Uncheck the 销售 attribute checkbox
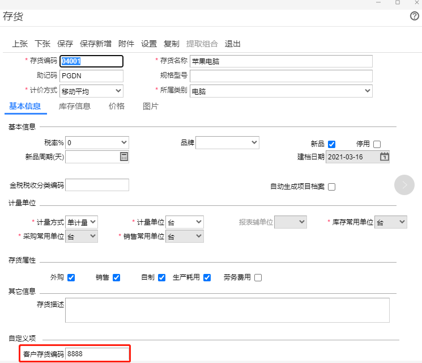Image resolution: width=422 pixels, height=363 pixels. click(116, 277)
